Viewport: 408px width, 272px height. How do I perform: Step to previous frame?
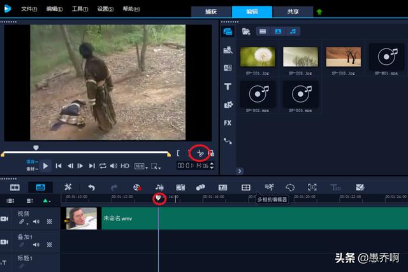pyautogui.click(x=70, y=166)
